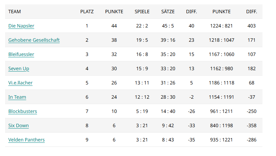Click the last DIFF. column header
Image resolution: width=276 pixels, height=156 pixels.
[252, 12]
